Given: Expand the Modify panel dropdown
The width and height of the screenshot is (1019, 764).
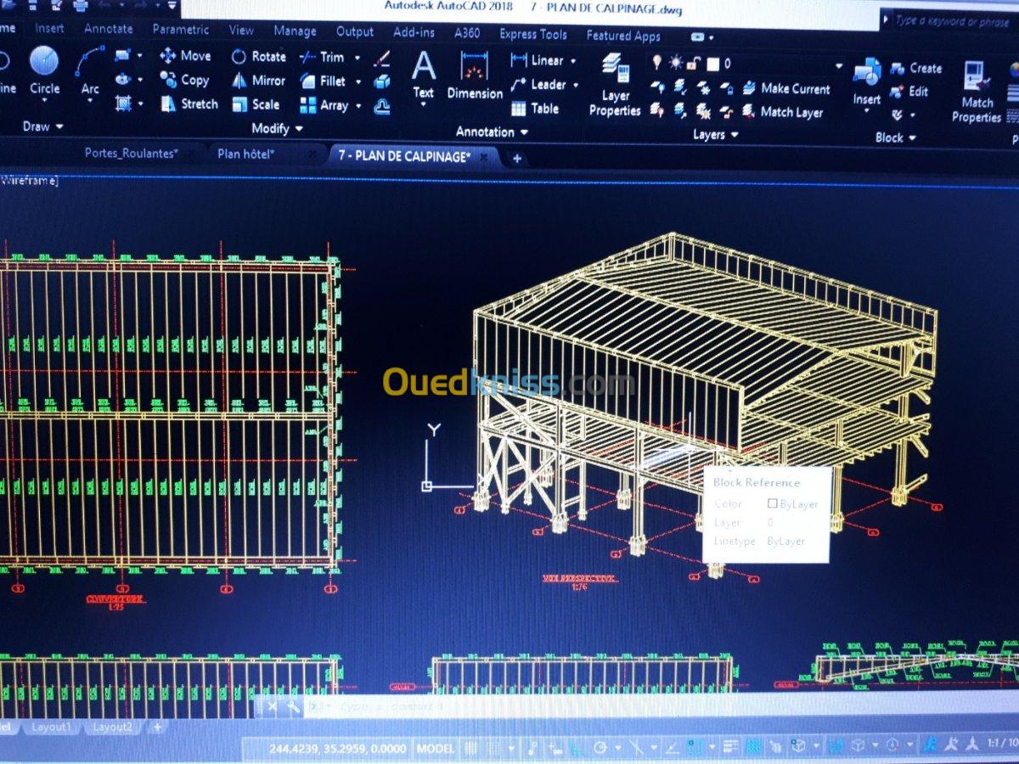Looking at the screenshot, I should [277, 129].
